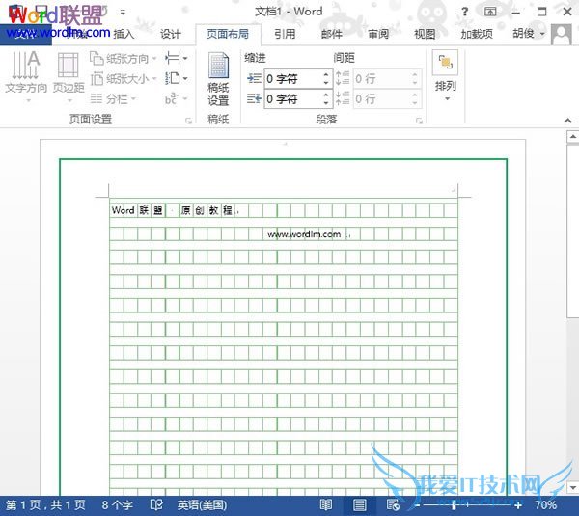The image size is (579, 516).
Task: Increase left indent with stepper arrows
Action: click(x=326, y=75)
